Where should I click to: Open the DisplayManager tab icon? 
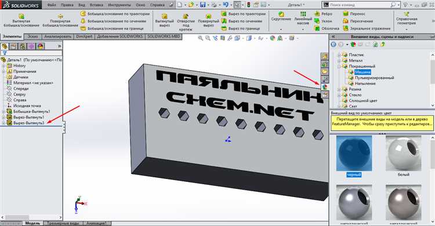41,46
